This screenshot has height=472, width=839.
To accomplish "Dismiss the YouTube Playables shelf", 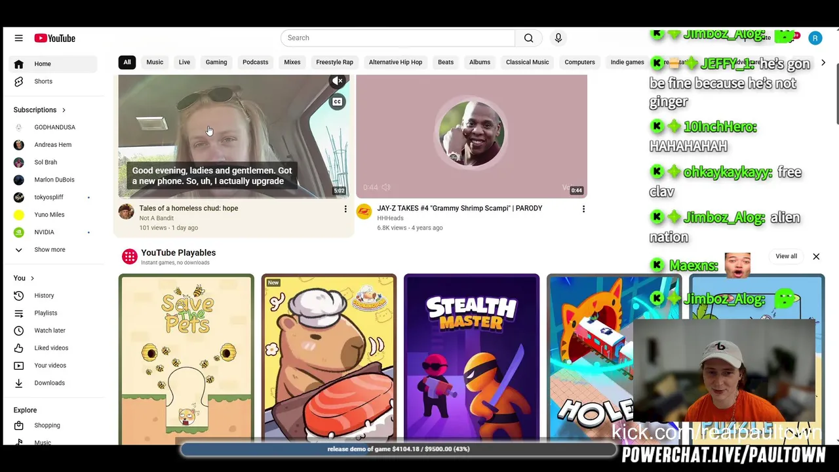I will click(816, 256).
